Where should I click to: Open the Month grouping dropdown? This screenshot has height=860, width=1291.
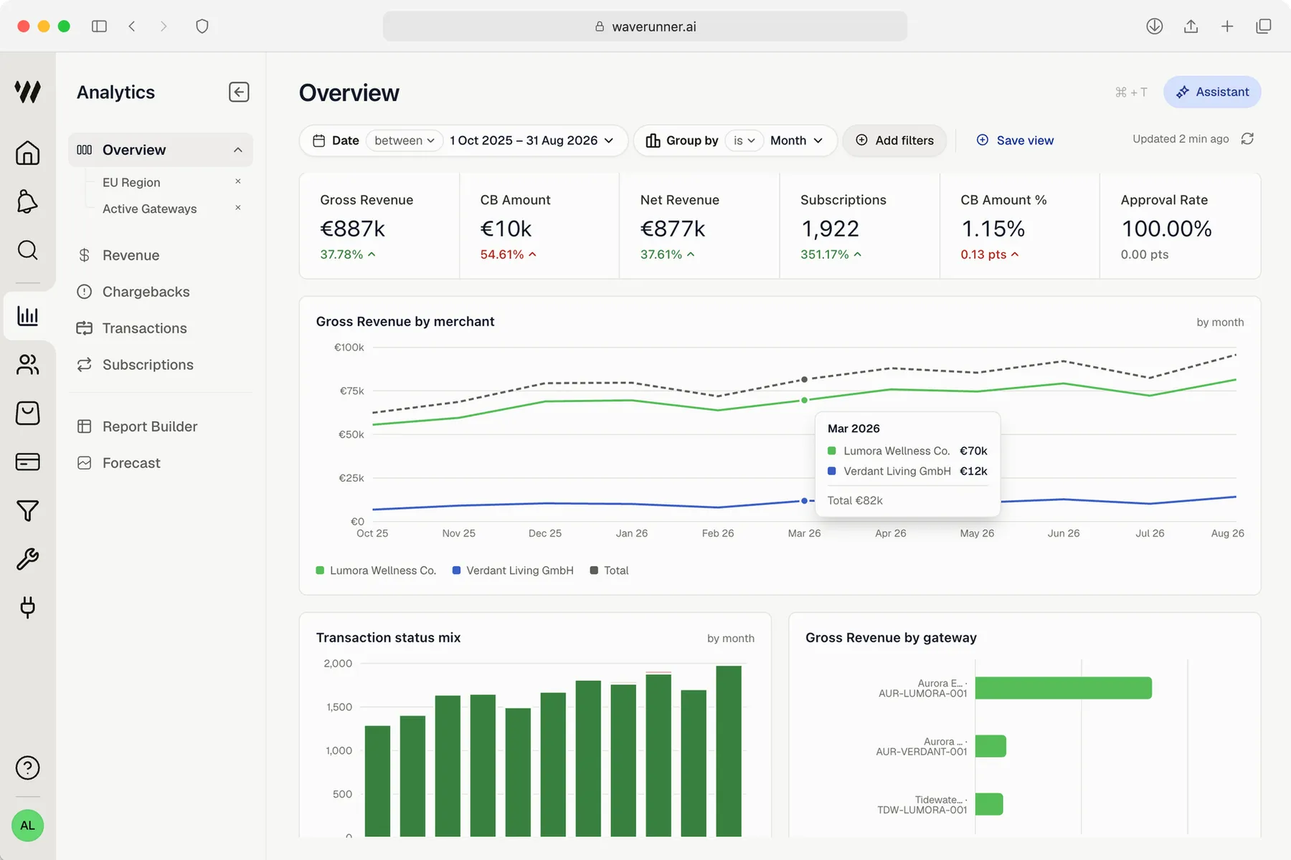click(796, 140)
